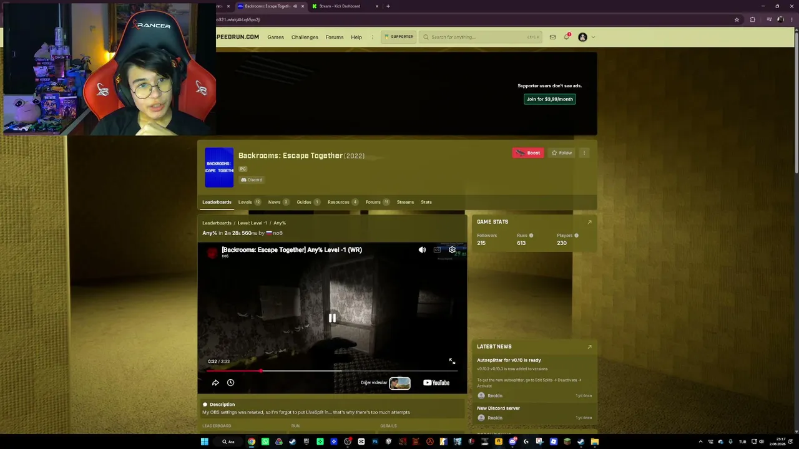Click the video share arrow icon

click(x=215, y=383)
